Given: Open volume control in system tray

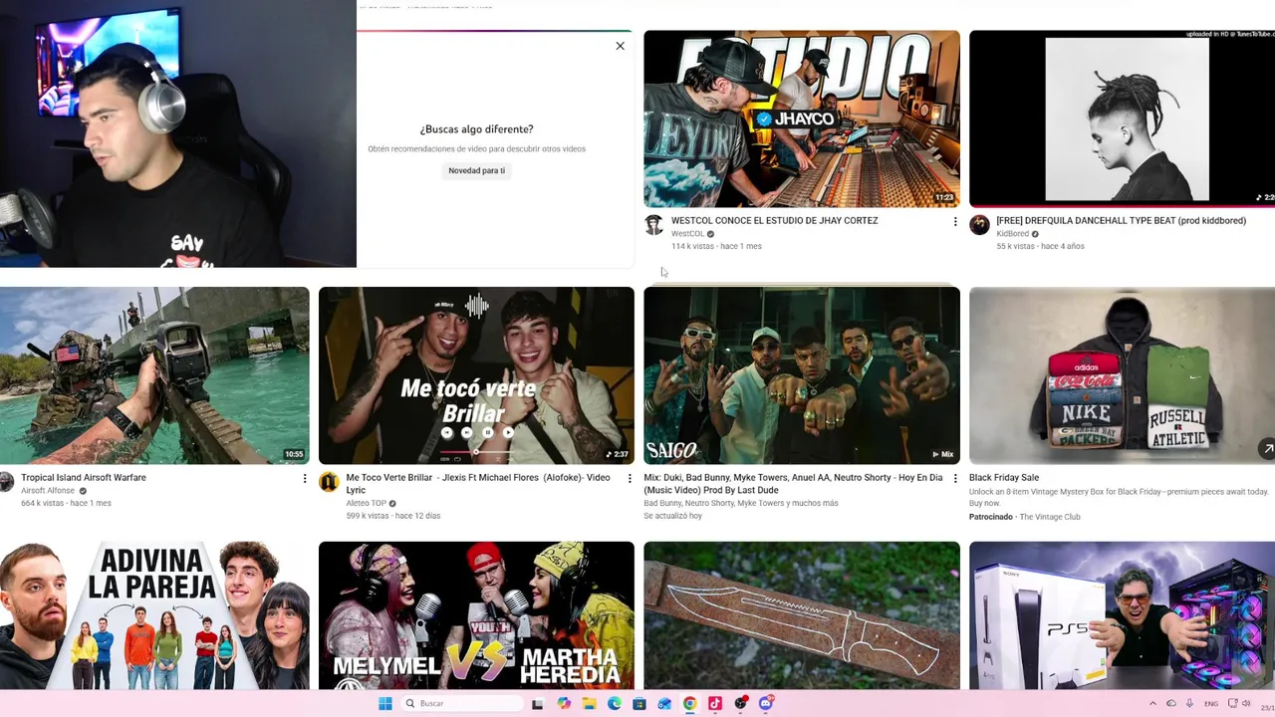Looking at the screenshot, I should click(x=1246, y=704).
